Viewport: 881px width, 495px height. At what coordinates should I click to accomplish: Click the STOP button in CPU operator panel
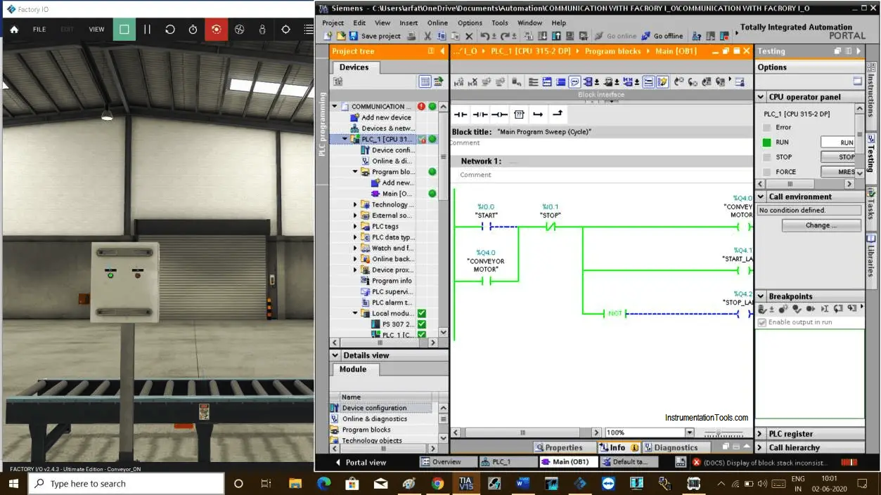pyautogui.click(x=838, y=157)
